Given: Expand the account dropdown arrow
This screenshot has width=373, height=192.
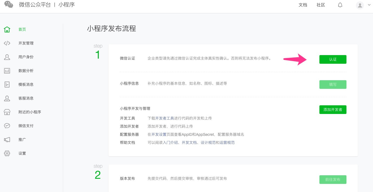Looking at the screenshot, I should [x=369, y=5].
